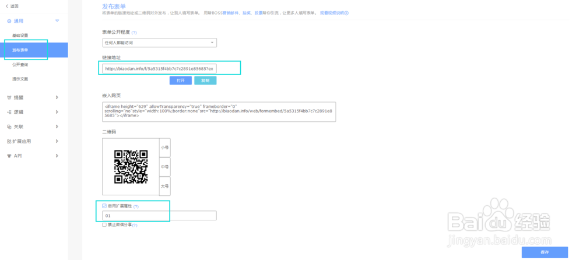Click the video play icon after 观看视频说明
The height and width of the screenshot is (260, 583).
click(x=346, y=13)
